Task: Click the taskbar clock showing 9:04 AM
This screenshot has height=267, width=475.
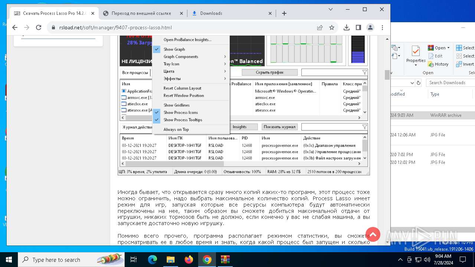Action: (443, 260)
